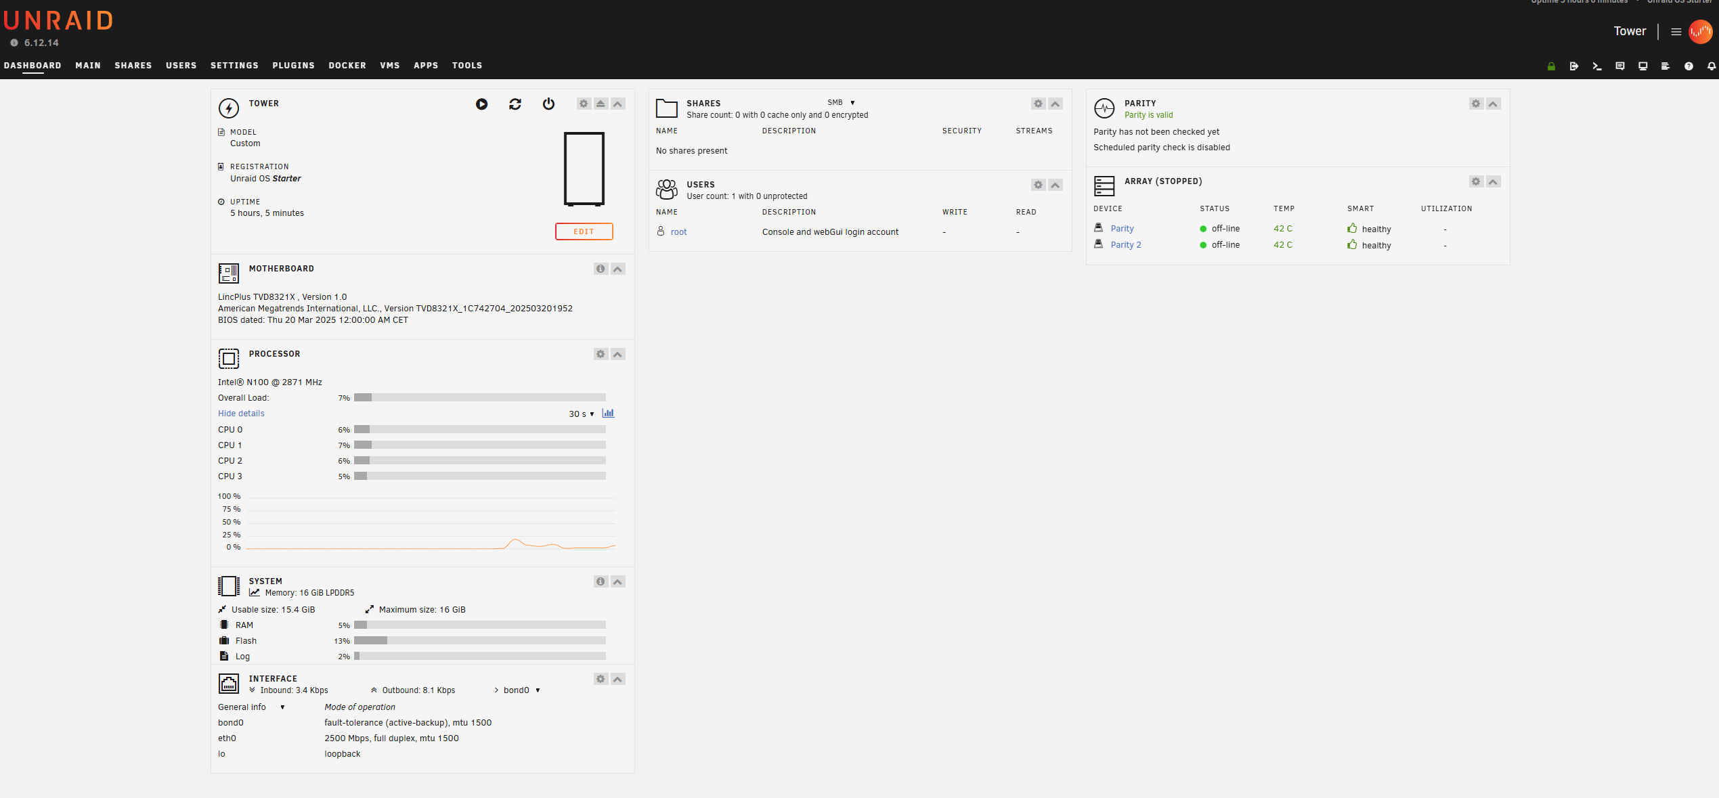Open Array tile settings gear
This screenshot has width=1719, height=798.
point(1476,181)
